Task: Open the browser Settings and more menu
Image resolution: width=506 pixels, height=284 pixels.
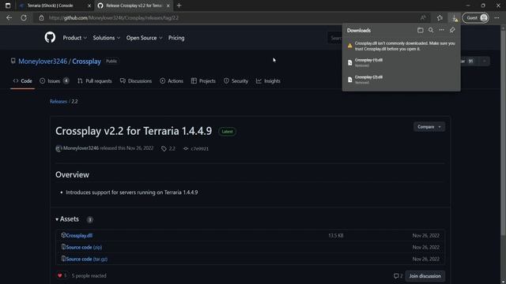Action: 497,17
